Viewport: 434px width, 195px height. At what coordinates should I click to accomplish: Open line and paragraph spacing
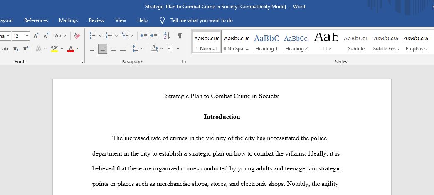[135, 49]
